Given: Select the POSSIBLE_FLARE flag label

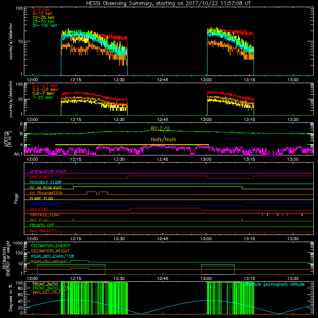Looking at the screenshot, I should 46,182.
